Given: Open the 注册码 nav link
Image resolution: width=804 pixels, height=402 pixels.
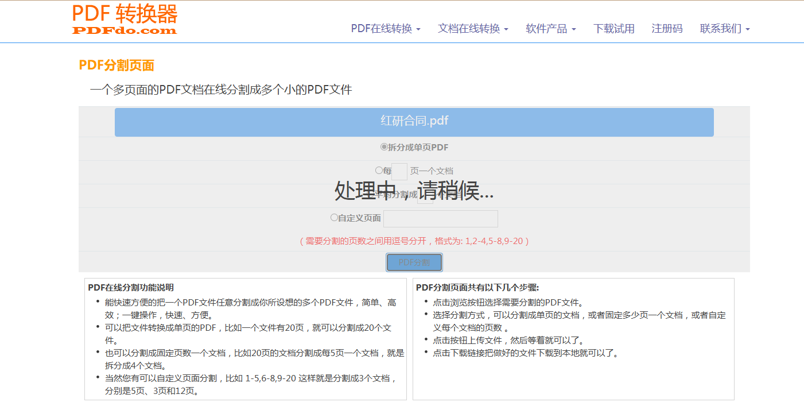Looking at the screenshot, I should point(667,29).
